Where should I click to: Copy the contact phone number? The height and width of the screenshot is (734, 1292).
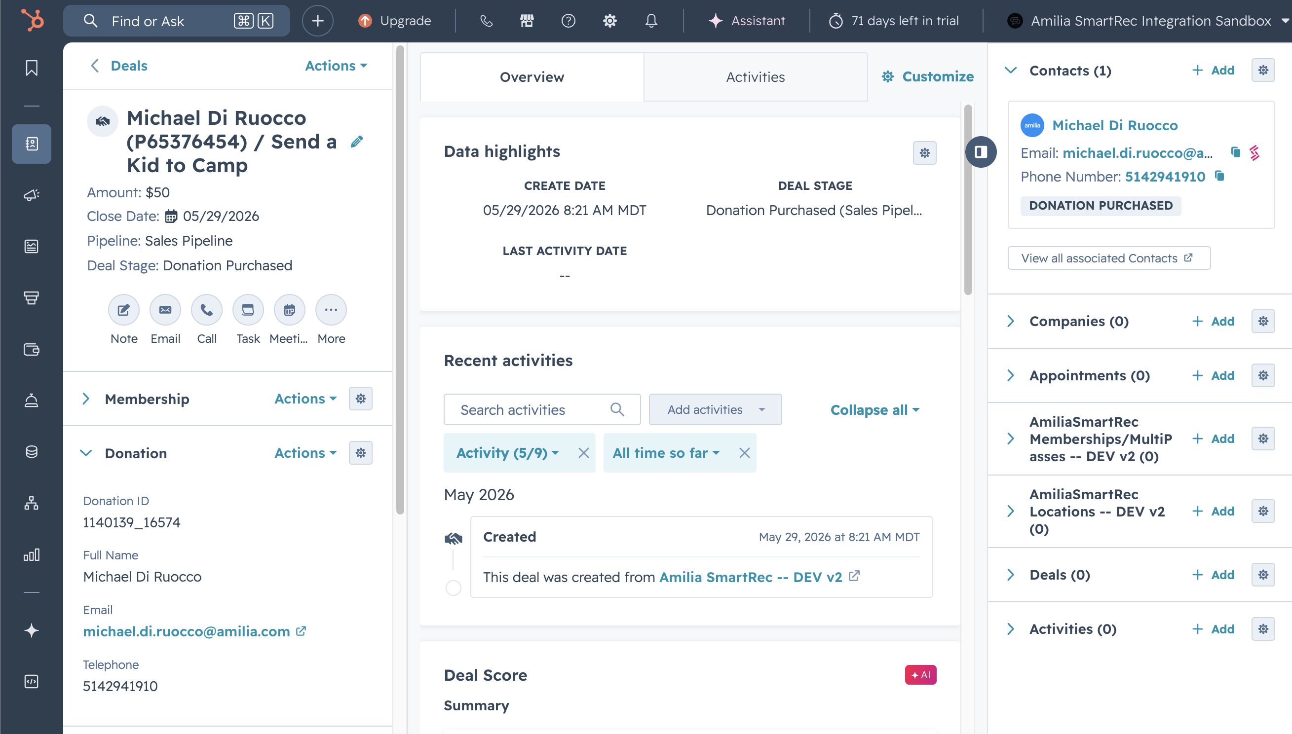point(1219,176)
